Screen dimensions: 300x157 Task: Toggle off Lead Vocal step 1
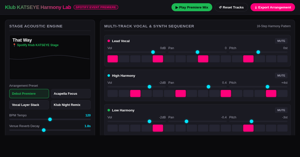pos(112,59)
